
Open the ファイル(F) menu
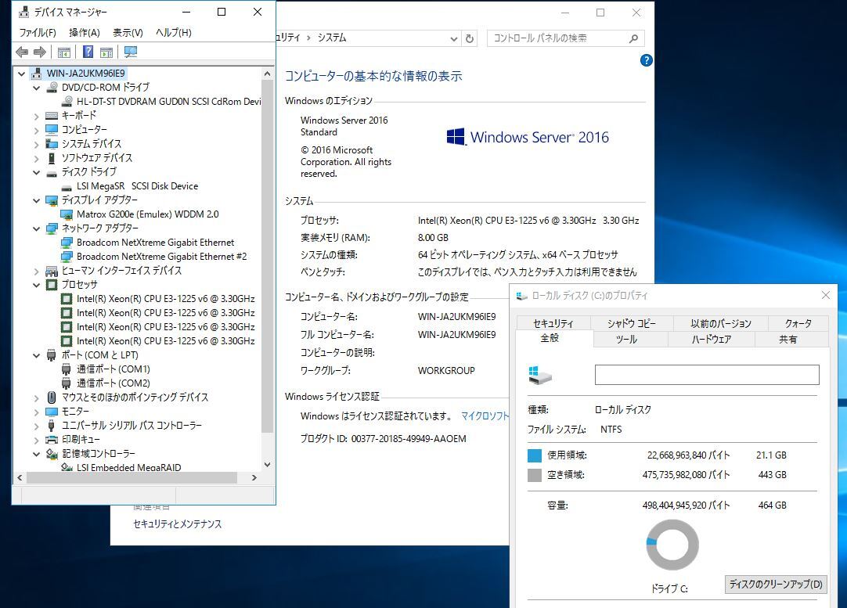pyautogui.click(x=38, y=32)
